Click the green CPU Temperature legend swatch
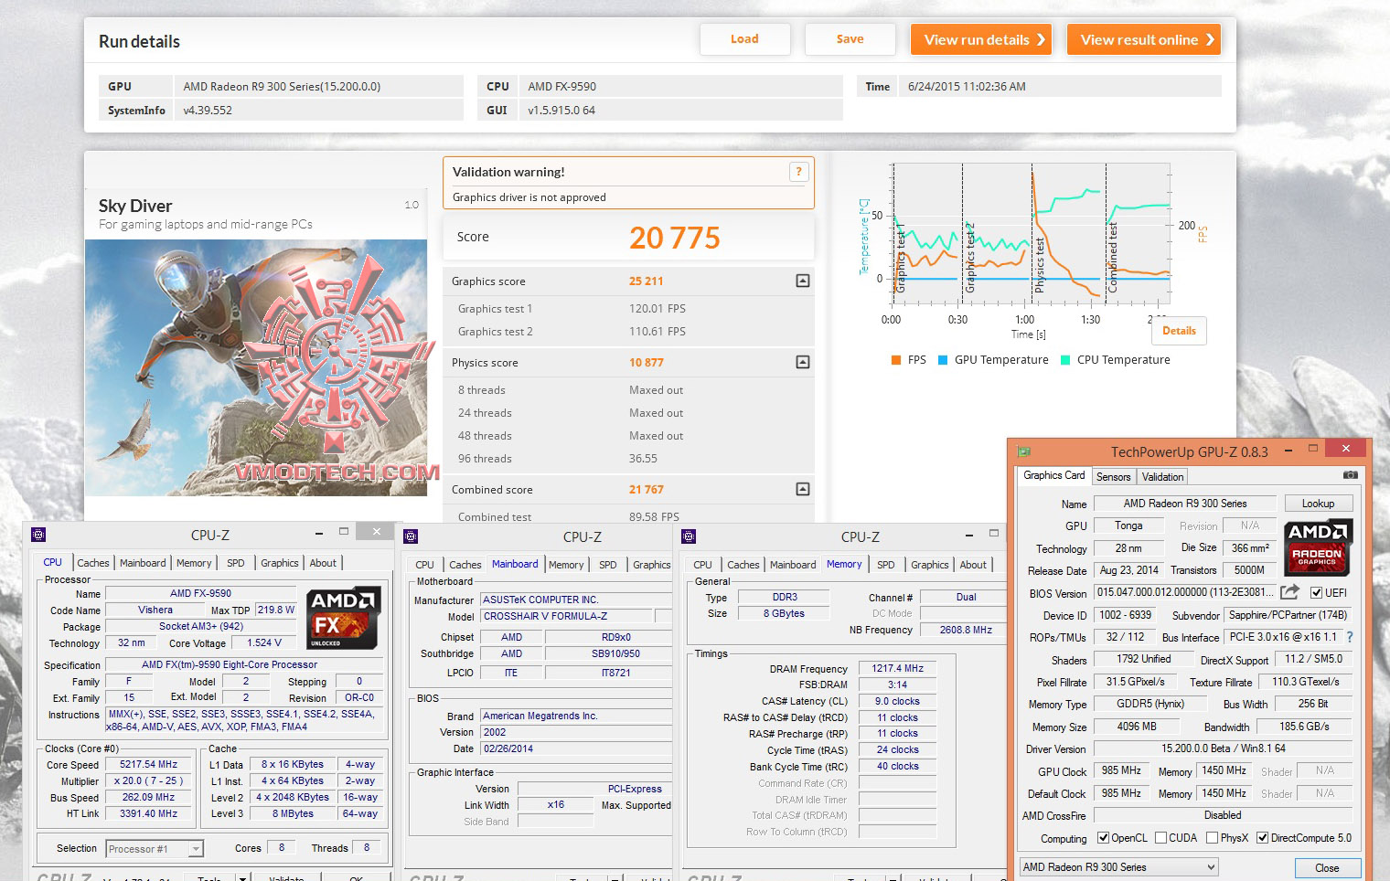 [1065, 360]
